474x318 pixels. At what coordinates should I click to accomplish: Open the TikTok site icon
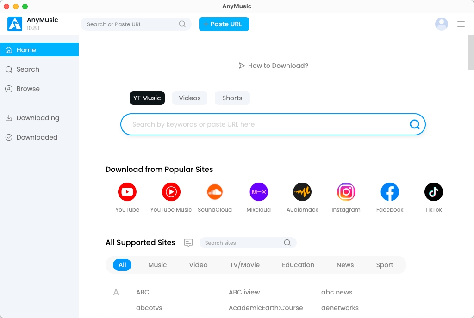[433, 192]
